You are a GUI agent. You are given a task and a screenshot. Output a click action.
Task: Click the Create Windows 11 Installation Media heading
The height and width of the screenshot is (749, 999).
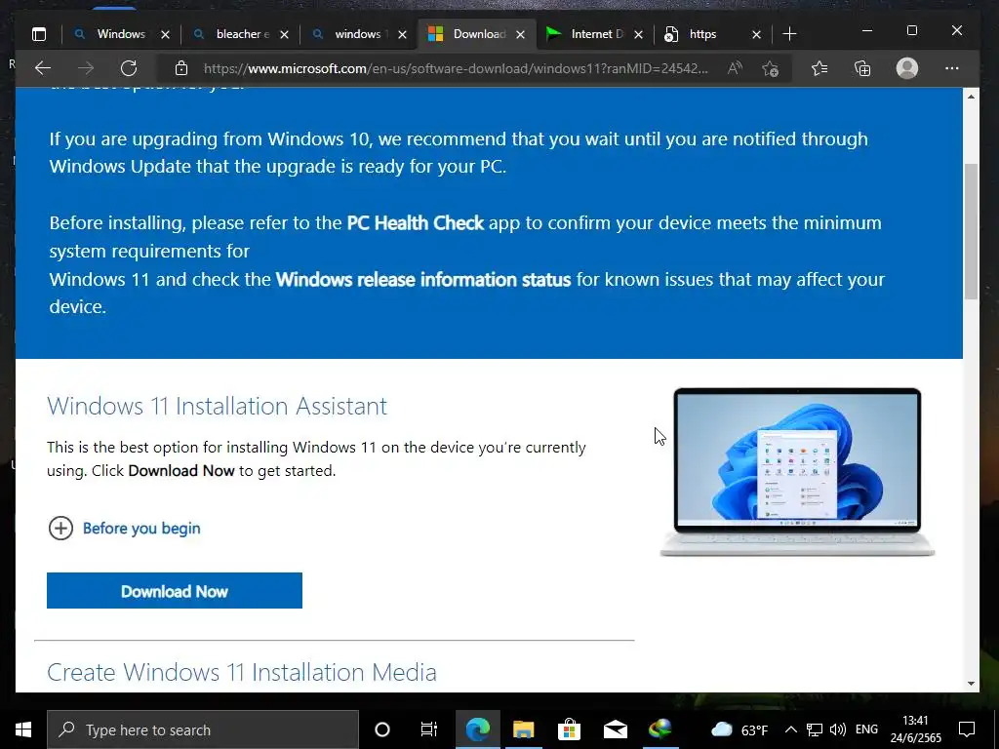[x=242, y=672]
